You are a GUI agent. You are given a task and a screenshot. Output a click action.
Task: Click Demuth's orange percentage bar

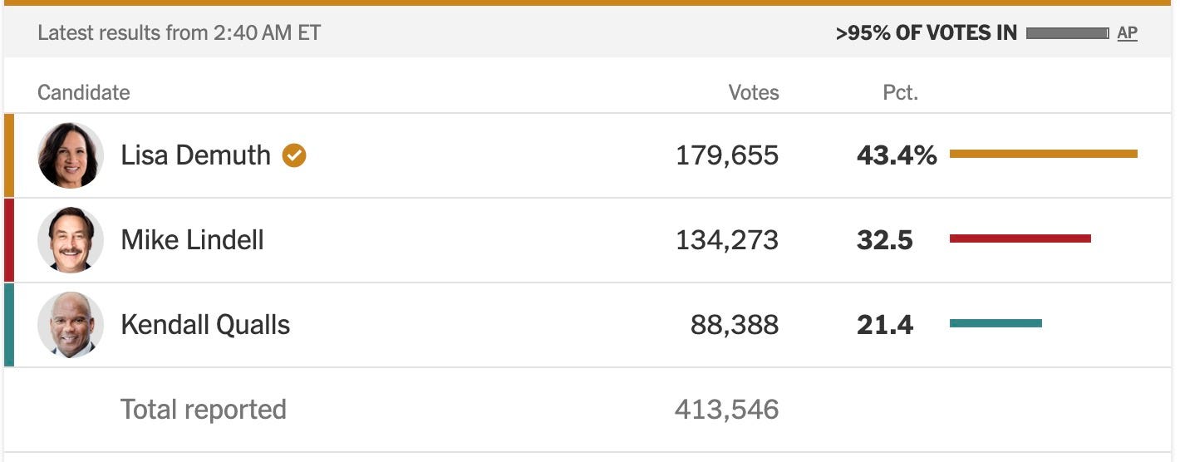click(x=1044, y=154)
